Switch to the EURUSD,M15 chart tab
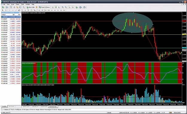 point(53,107)
